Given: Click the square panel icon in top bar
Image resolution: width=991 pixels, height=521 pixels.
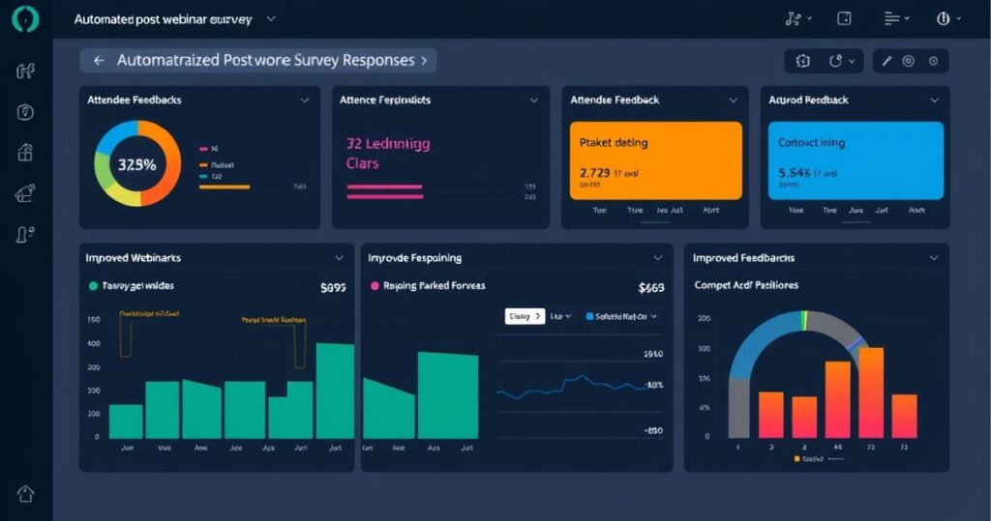Looking at the screenshot, I should pyautogui.click(x=844, y=18).
